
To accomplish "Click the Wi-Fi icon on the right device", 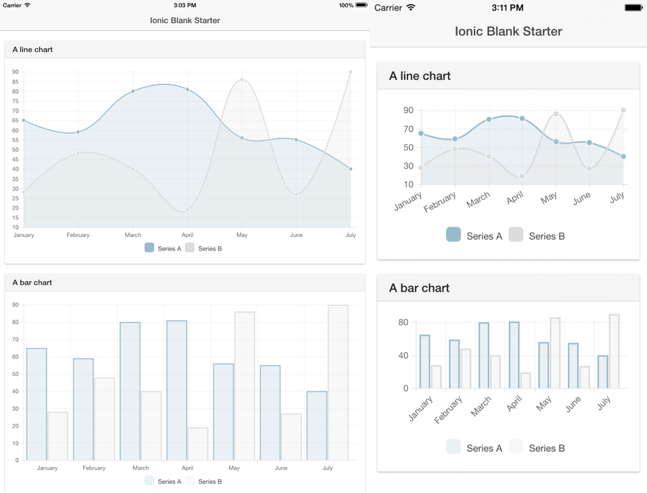I will [x=412, y=8].
